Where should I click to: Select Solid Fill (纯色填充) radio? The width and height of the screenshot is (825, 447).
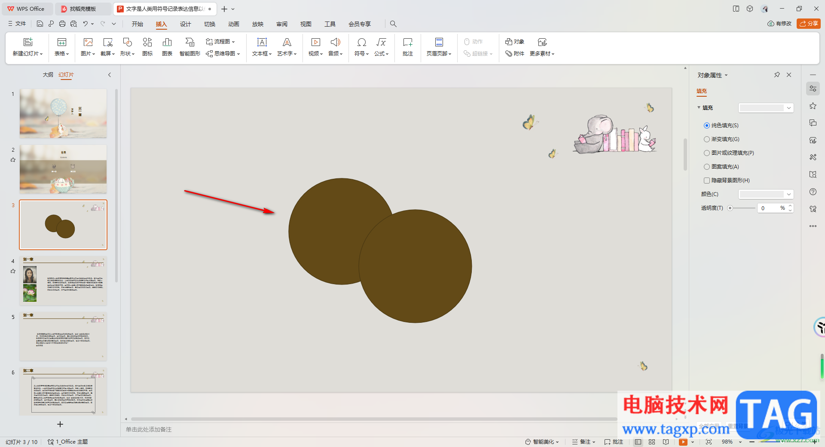click(707, 126)
